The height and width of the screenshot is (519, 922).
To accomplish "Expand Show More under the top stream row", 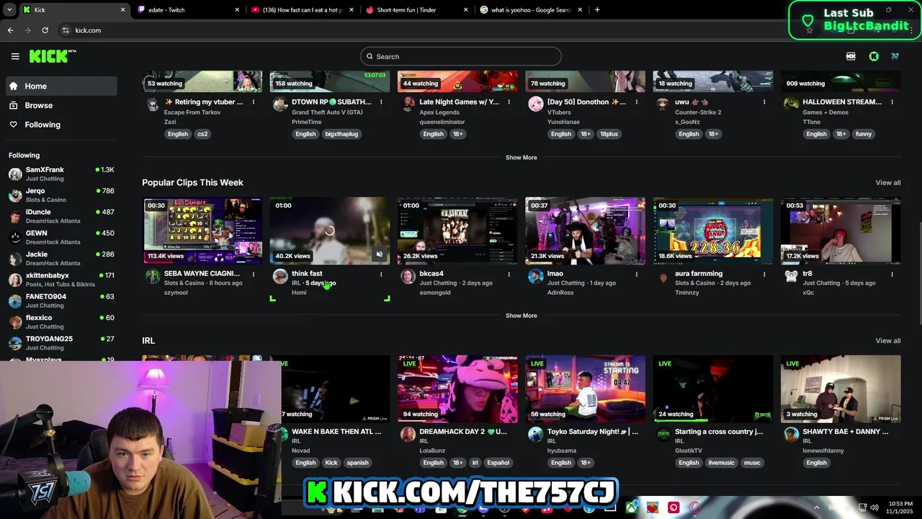I will [521, 157].
